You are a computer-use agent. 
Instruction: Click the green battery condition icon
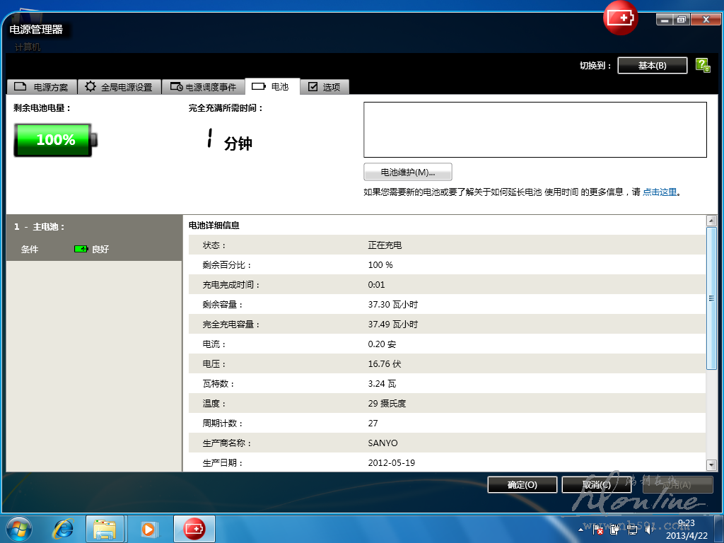81,249
